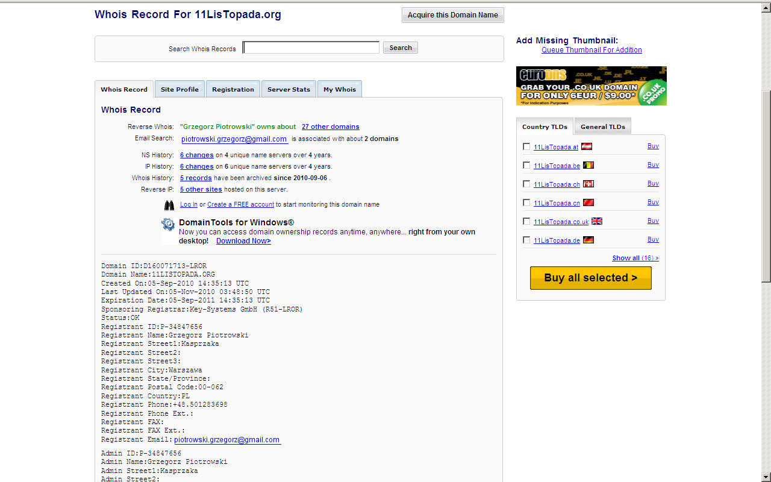Focus the Search Whois Records input field
Viewport: 771px width, 482px height.
pyautogui.click(x=311, y=48)
